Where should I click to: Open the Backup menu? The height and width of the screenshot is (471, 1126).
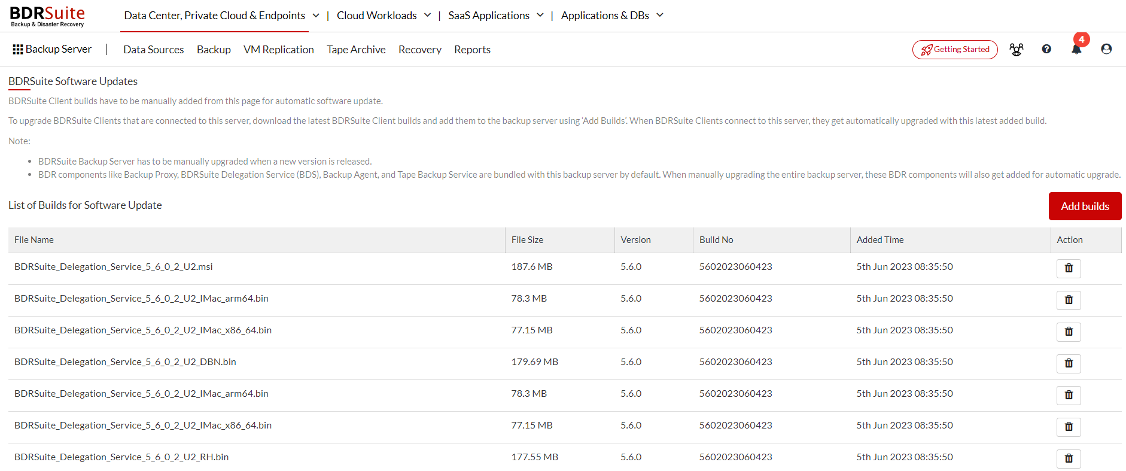pyautogui.click(x=214, y=50)
